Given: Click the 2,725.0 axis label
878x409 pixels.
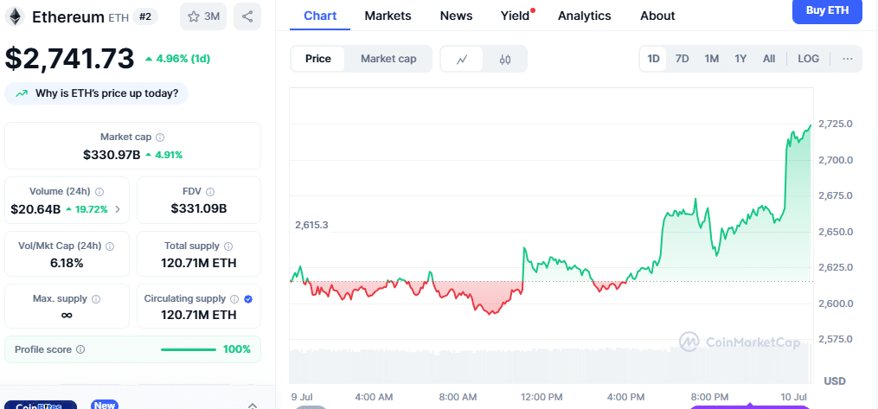Looking at the screenshot, I should point(836,124).
